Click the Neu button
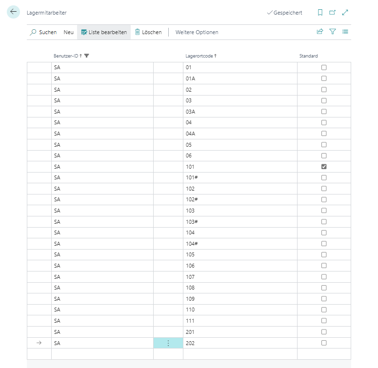This screenshot has height=368, width=378. [x=69, y=32]
